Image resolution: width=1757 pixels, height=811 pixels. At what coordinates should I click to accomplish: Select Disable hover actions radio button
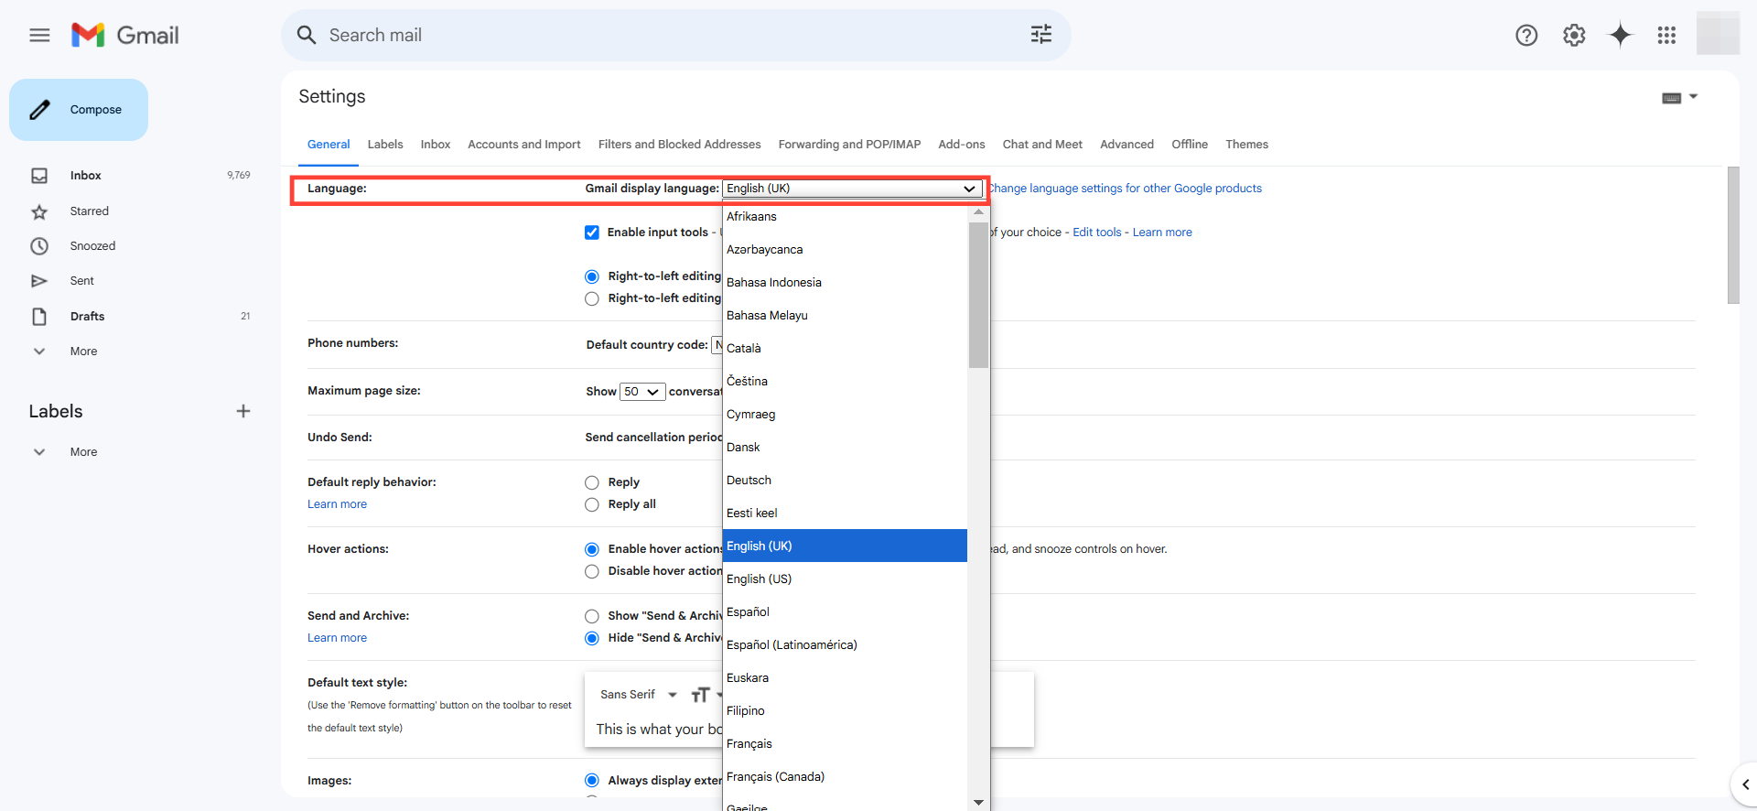point(592,571)
